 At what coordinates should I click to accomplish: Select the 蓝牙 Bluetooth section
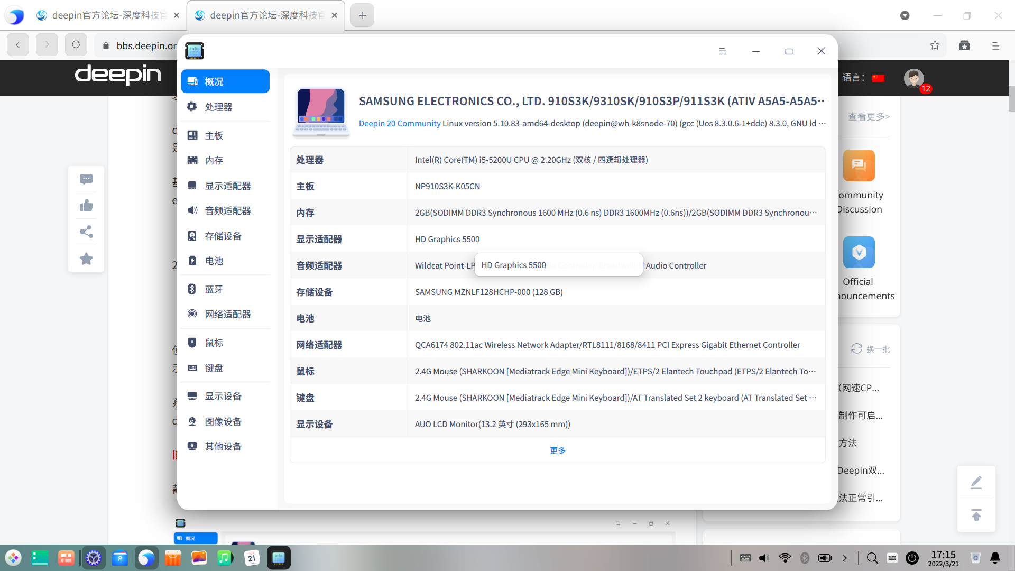pyautogui.click(x=214, y=289)
